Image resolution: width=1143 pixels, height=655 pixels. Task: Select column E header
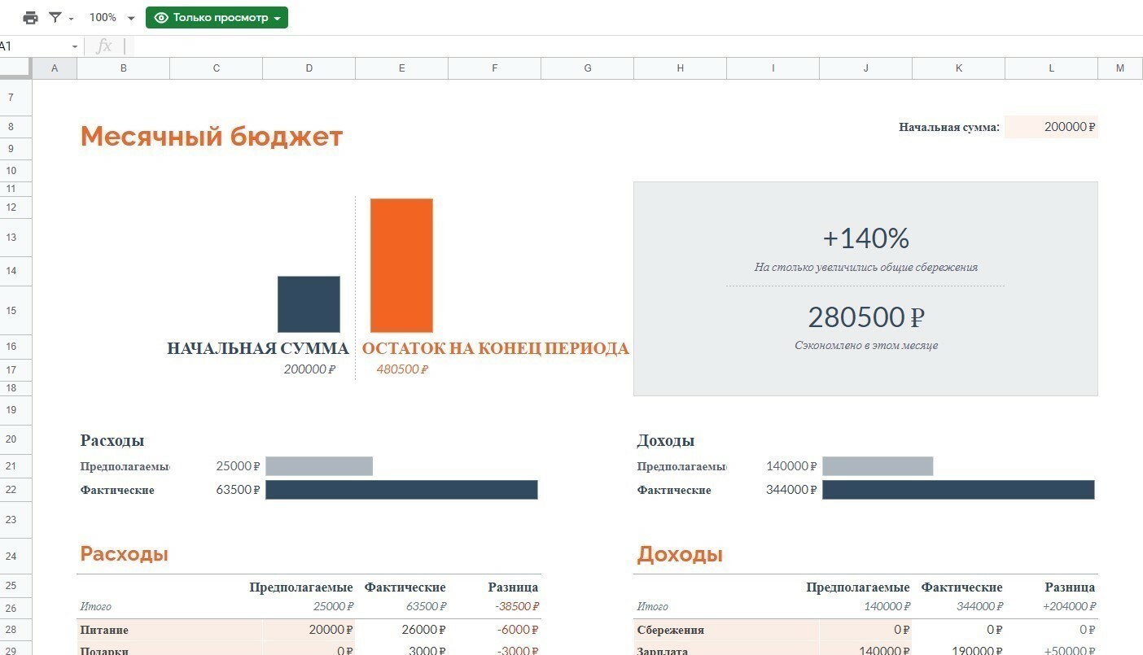click(402, 68)
